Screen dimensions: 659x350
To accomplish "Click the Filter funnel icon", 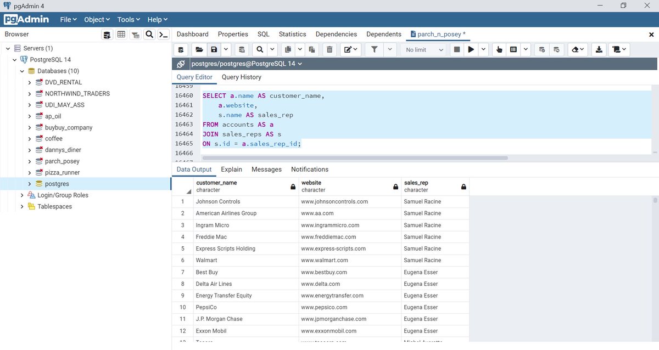I will 375,49.
